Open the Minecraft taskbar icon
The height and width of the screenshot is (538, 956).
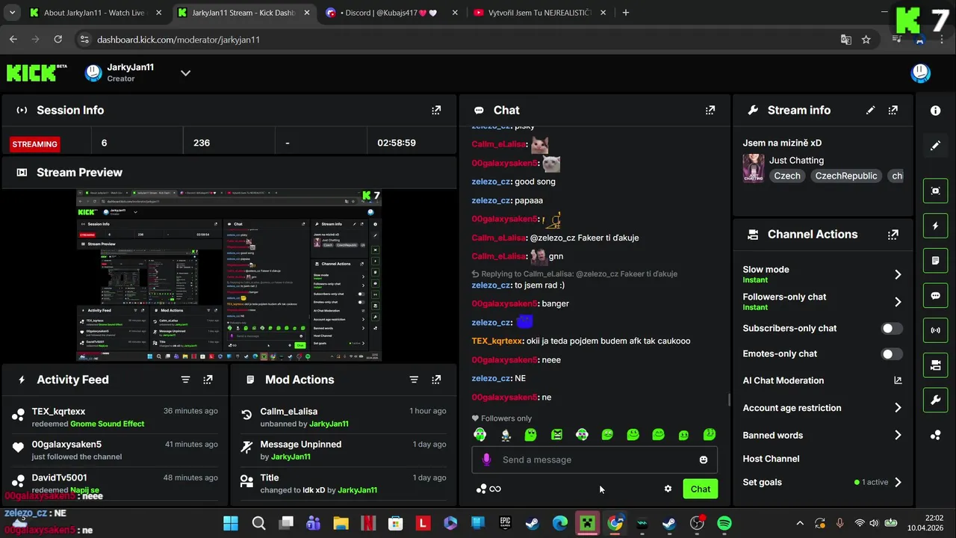tap(588, 523)
